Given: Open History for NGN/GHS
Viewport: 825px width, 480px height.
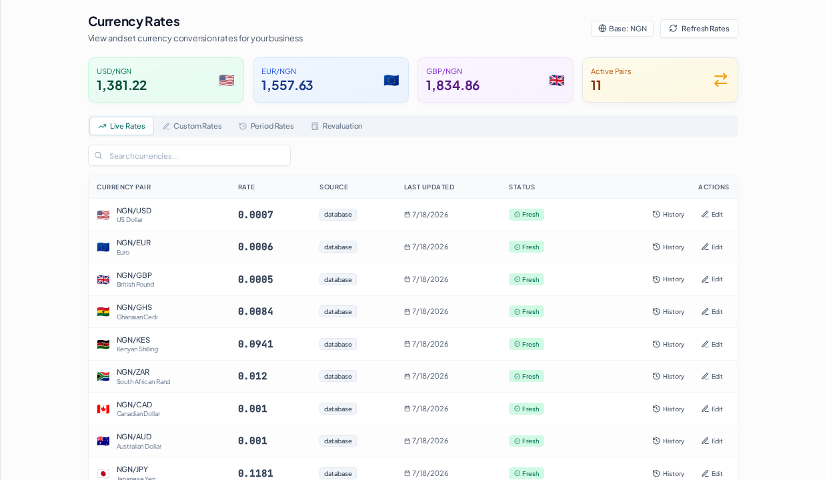Looking at the screenshot, I should (x=668, y=311).
